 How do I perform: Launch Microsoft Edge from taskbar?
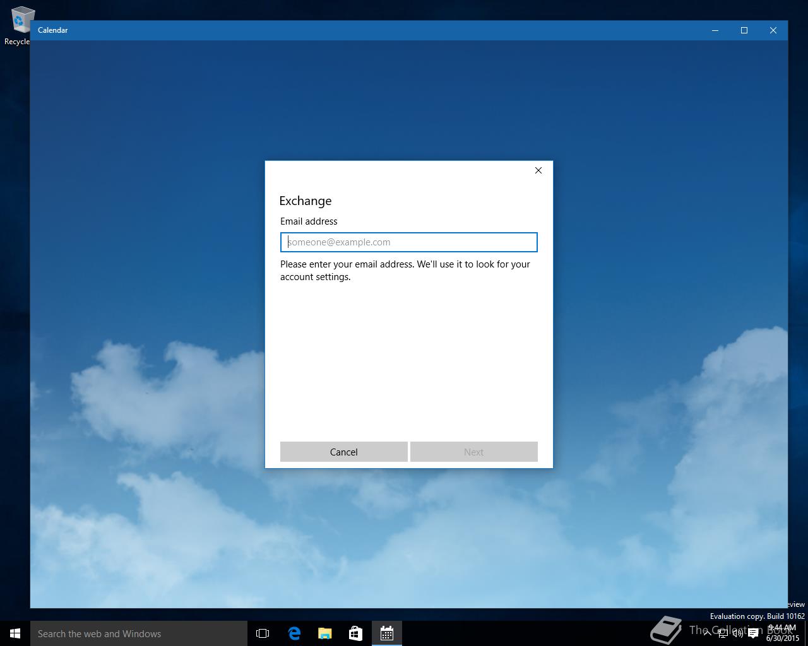pos(294,633)
